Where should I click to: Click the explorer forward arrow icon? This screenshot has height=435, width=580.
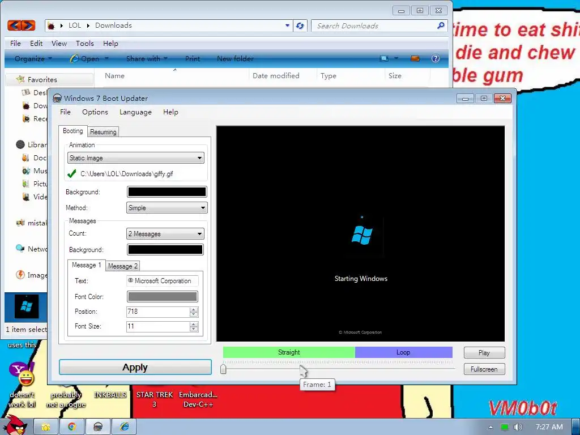pos(28,25)
